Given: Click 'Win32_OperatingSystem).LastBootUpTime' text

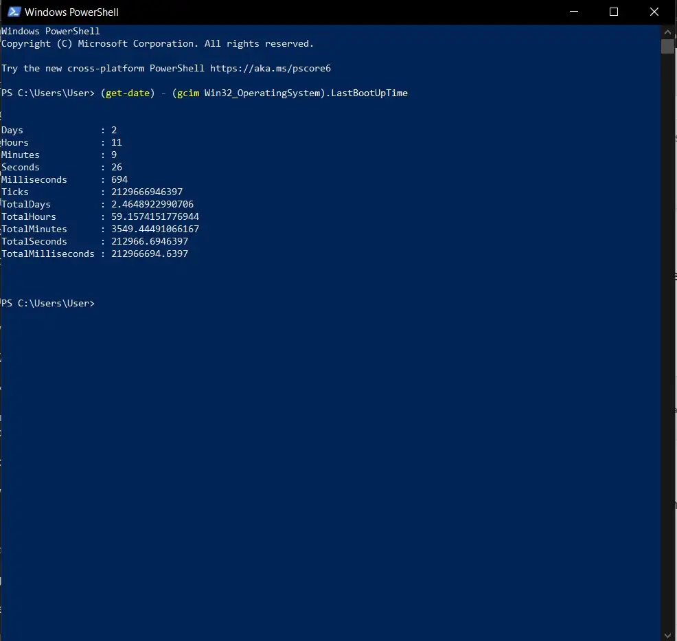Looking at the screenshot, I should 306,93.
